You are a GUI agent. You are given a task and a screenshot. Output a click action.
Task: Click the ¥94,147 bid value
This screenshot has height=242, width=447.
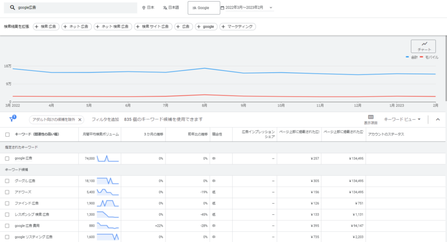pyautogui.click(x=357, y=226)
